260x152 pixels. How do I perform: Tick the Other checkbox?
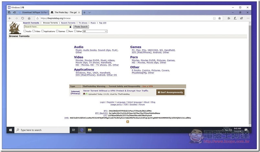tap(75, 31)
